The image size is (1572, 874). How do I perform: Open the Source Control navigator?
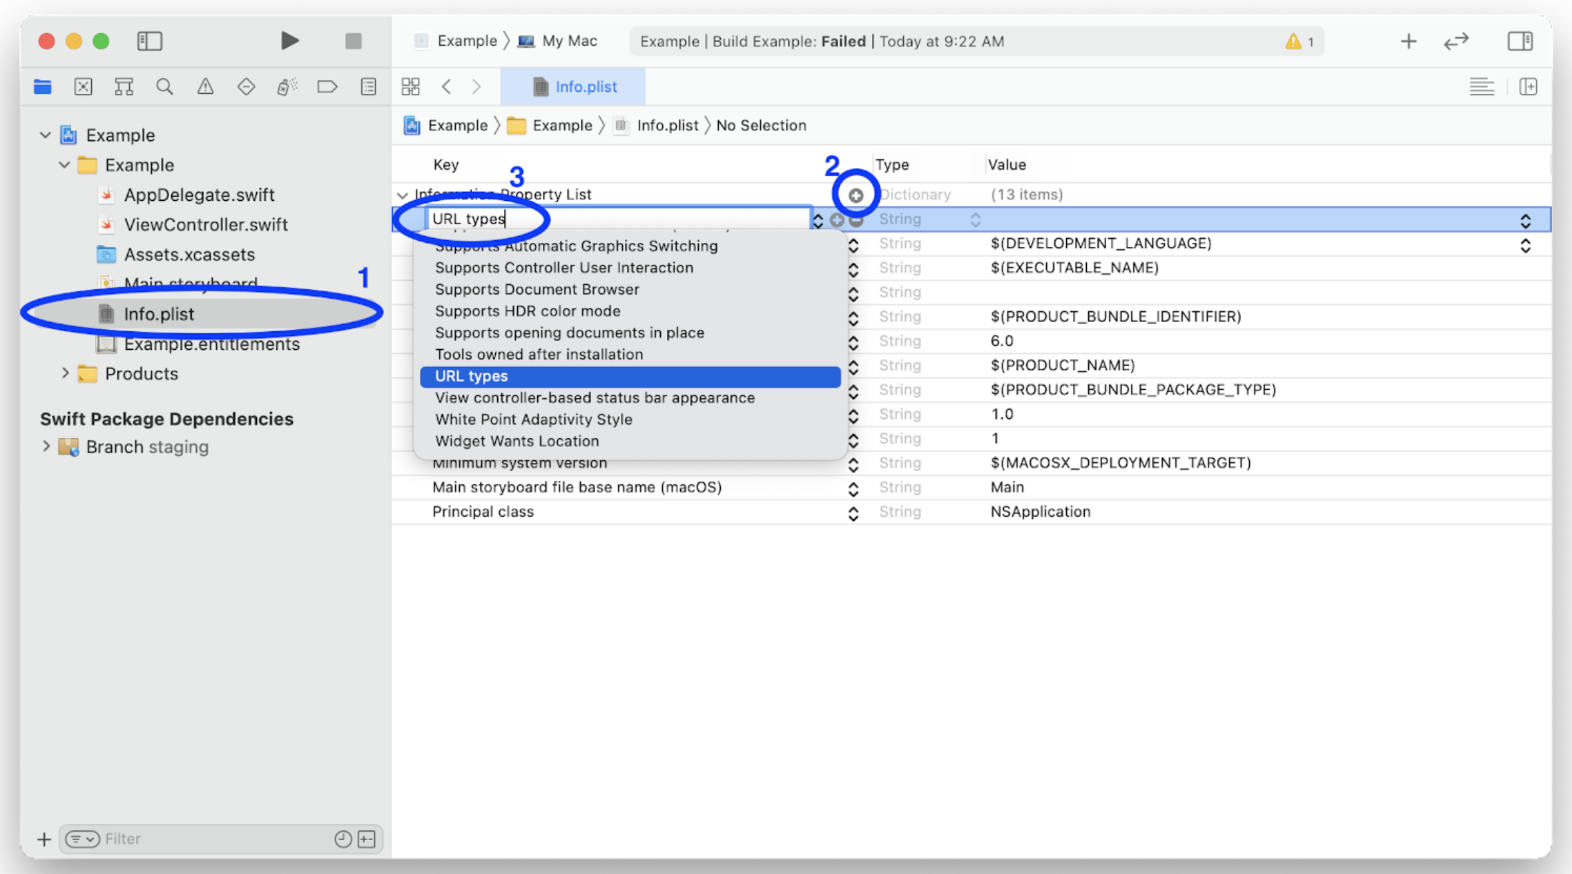pos(83,86)
